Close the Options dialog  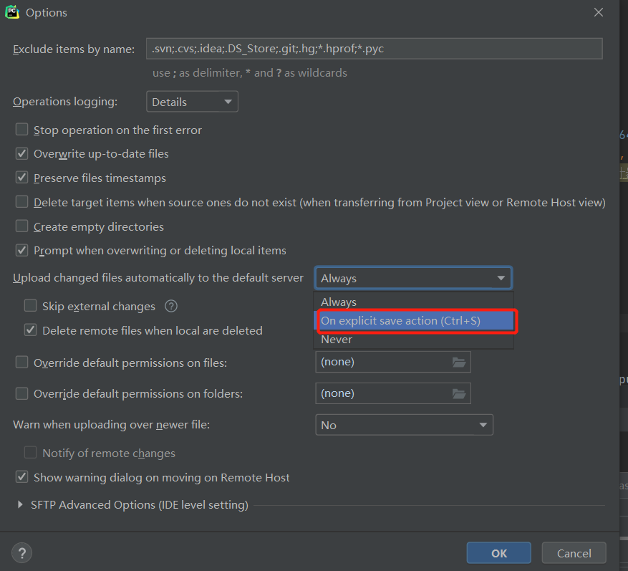599,12
